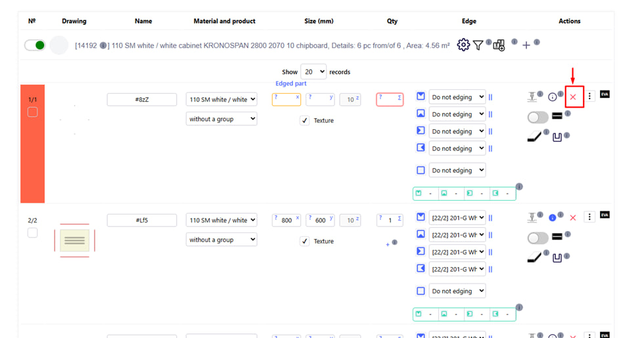
Task: Open top edge 'Do not edging' dropdown for #8zZ
Action: pos(457,97)
